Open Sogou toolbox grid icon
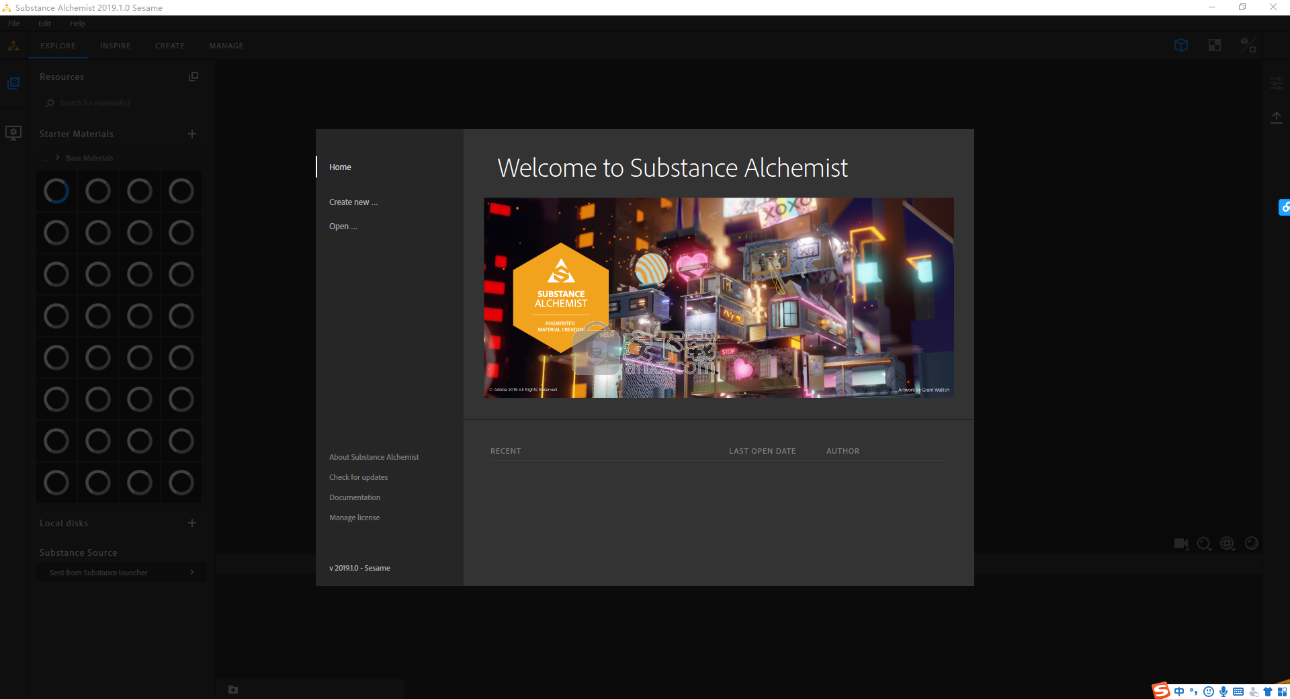1290x699 pixels. coord(1283,692)
